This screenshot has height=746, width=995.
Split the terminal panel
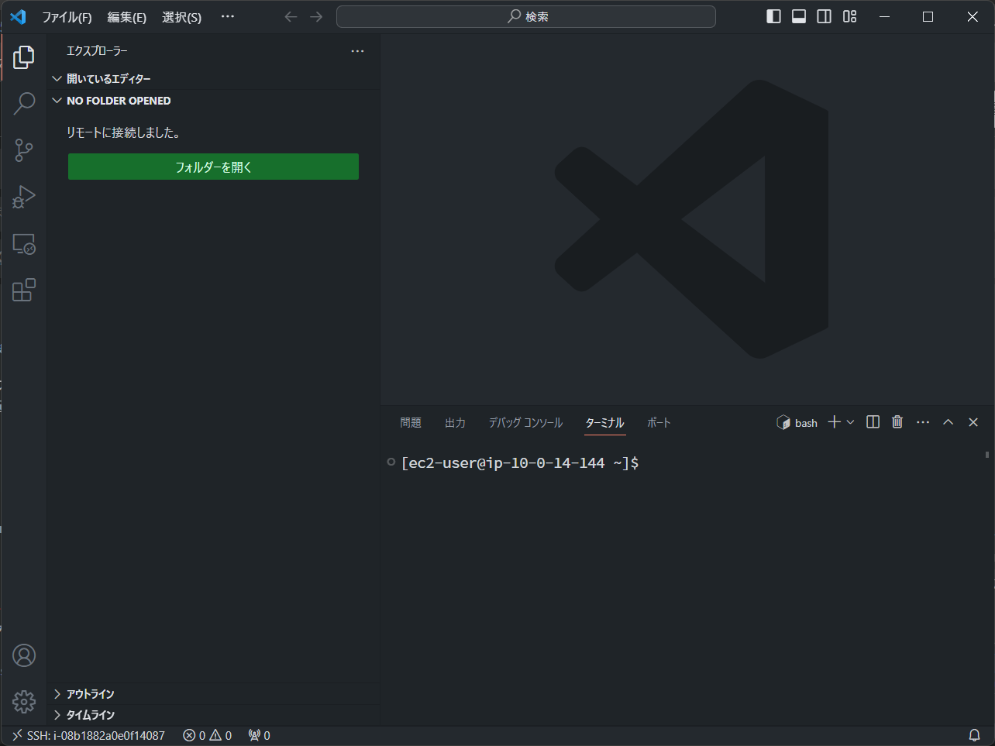[873, 422]
